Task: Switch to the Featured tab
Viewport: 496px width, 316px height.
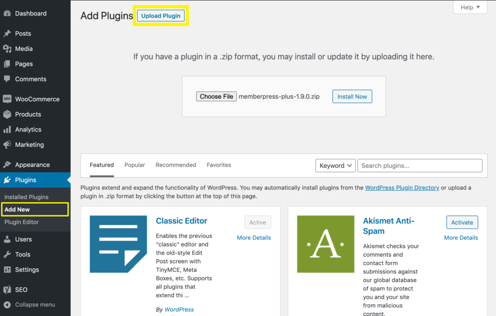Action: point(102,165)
